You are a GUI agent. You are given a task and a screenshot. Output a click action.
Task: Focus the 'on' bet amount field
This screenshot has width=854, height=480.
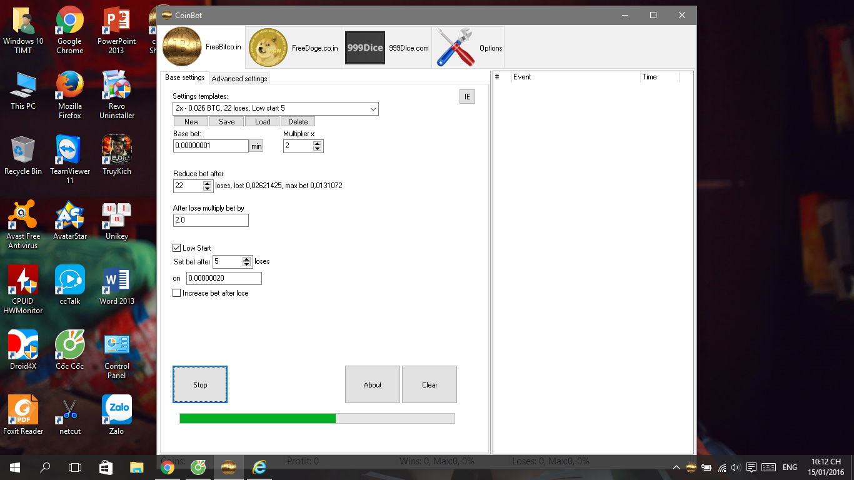tap(224, 278)
